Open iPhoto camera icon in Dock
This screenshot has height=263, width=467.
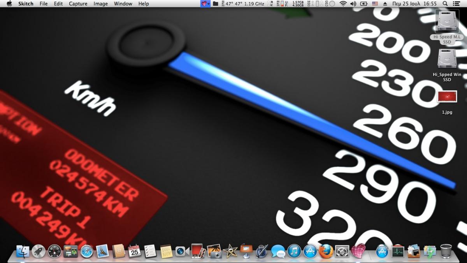[214, 251]
